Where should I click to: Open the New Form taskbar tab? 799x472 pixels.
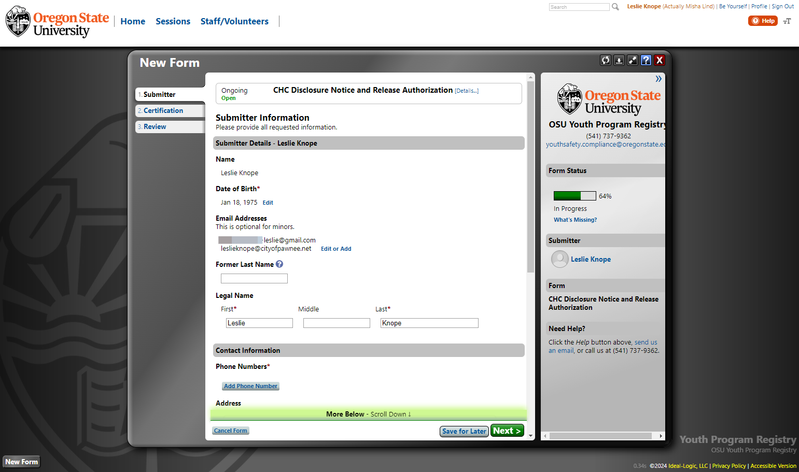pos(22,462)
